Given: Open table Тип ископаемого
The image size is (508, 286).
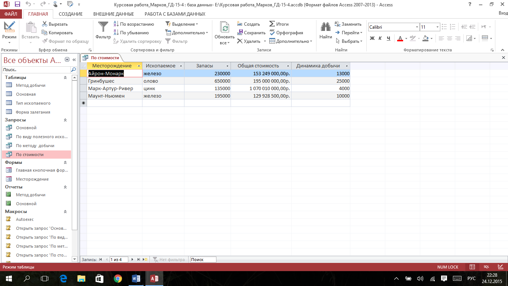Looking at the screenshot, I should [33, 103].
